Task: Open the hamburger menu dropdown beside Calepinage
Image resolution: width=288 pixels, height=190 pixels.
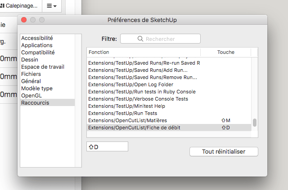Action: 52,6
